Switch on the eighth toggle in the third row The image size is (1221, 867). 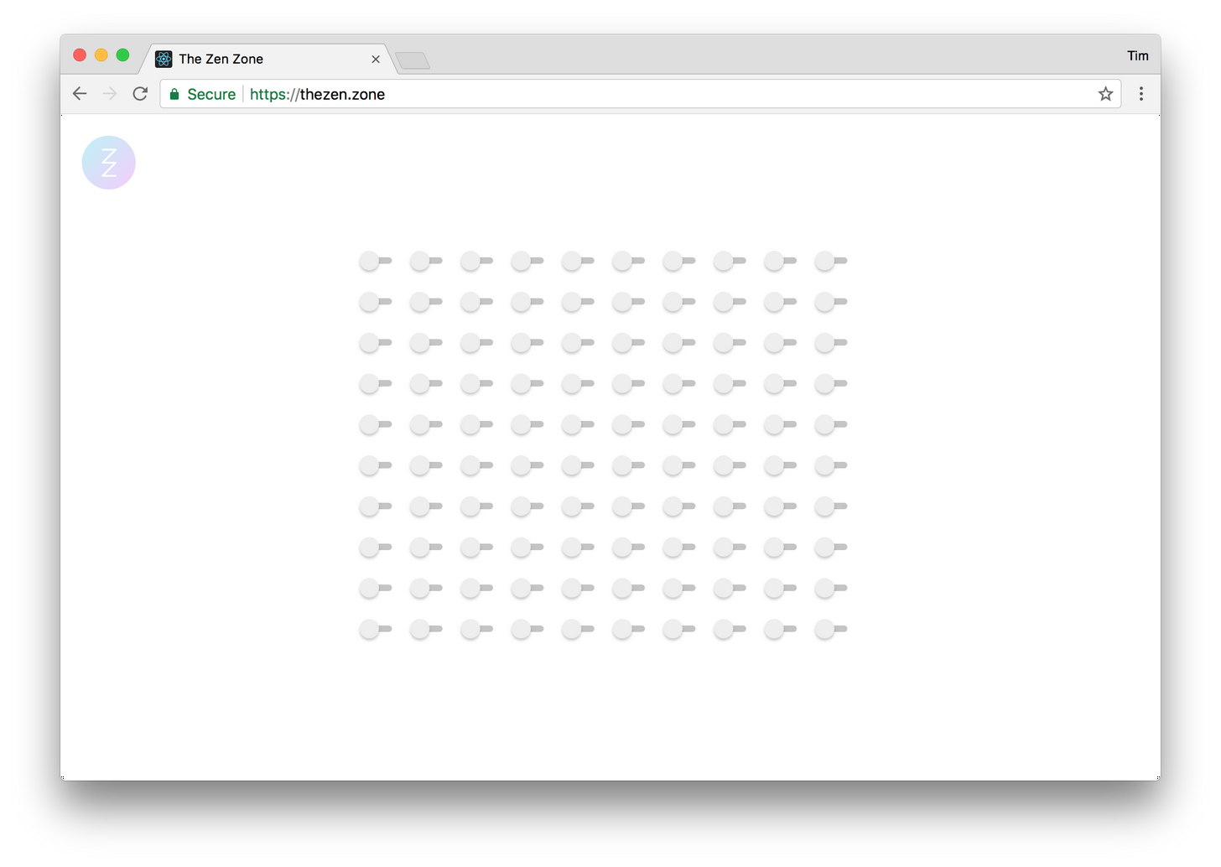(730, 343)
